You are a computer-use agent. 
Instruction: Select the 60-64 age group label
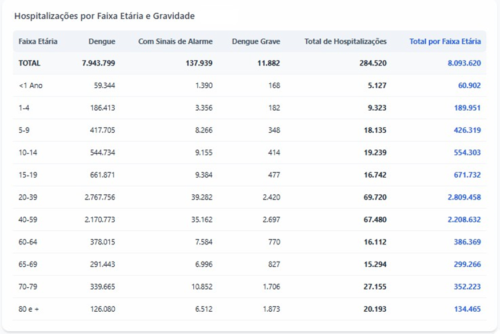[27, 242]
